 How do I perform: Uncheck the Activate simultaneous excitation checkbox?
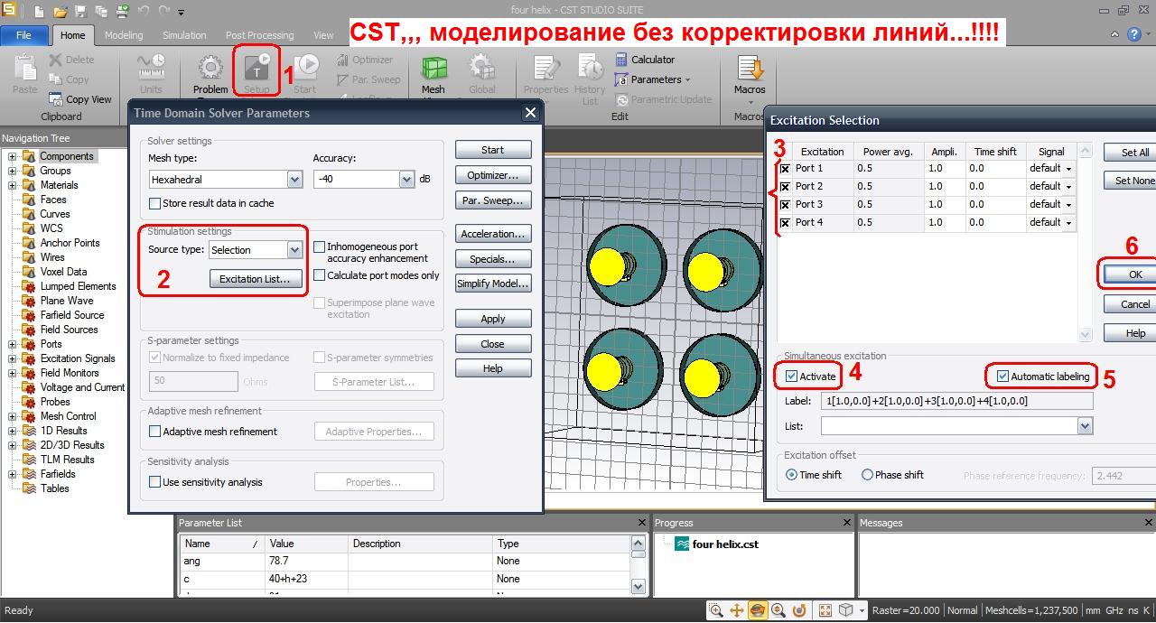pyautogui.click(x=791, y=377)
